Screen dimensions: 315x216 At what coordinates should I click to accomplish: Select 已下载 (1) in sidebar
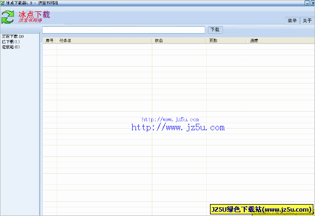tap(11, 42)
